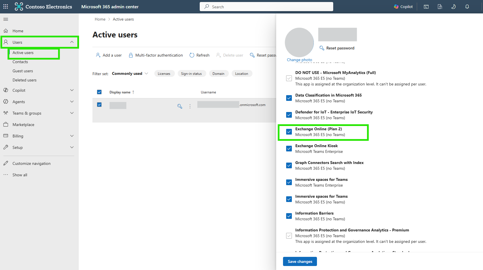Click the user's profile photo placeholder
483x270 pixels.
299,42
